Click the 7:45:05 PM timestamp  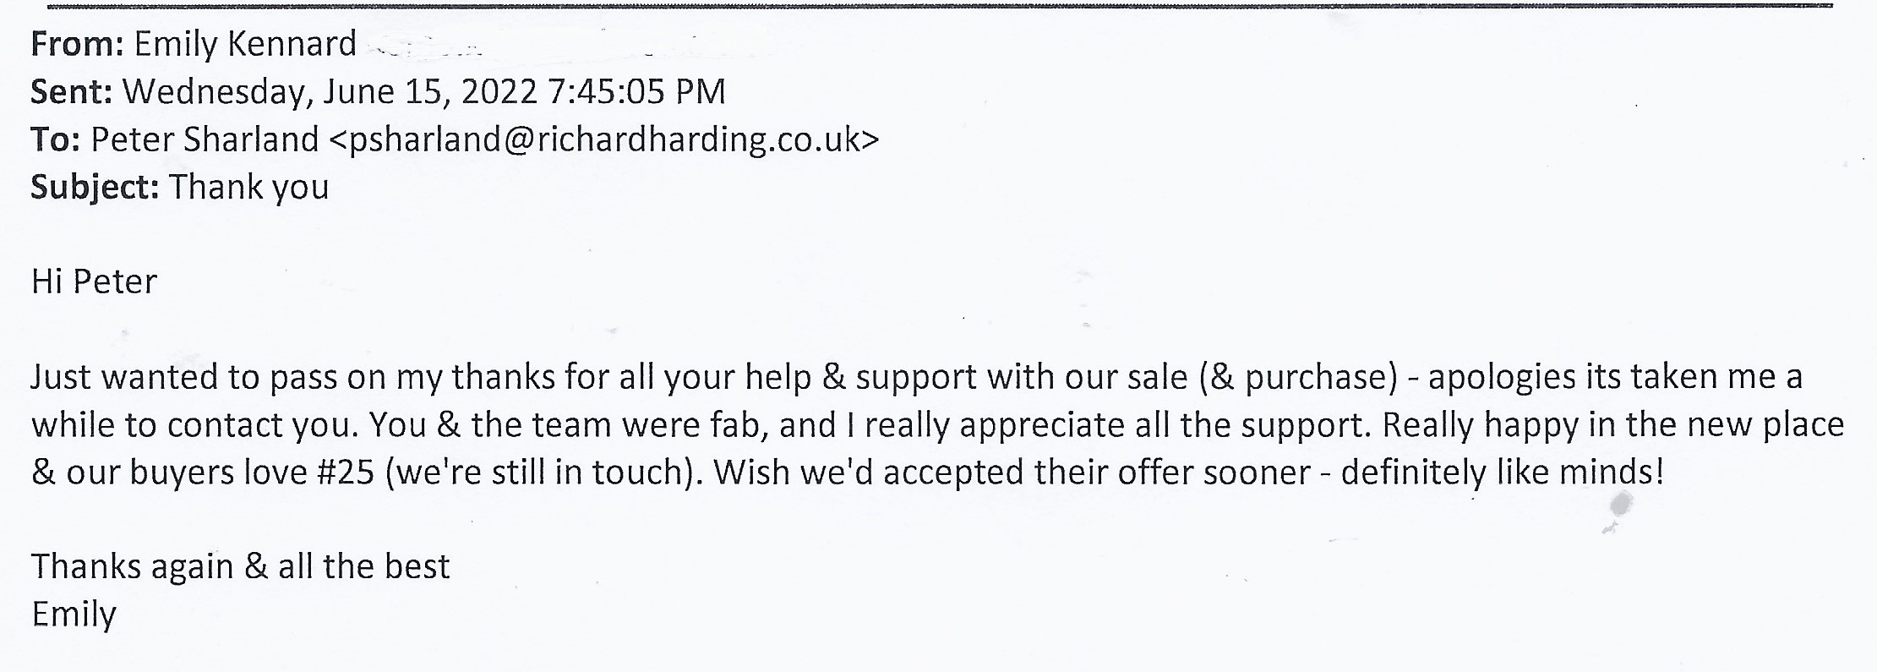pyautogui.click(x=636, y=91)
